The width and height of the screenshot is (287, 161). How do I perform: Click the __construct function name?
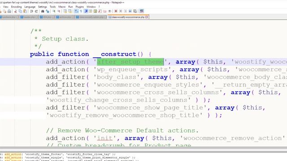115,54
